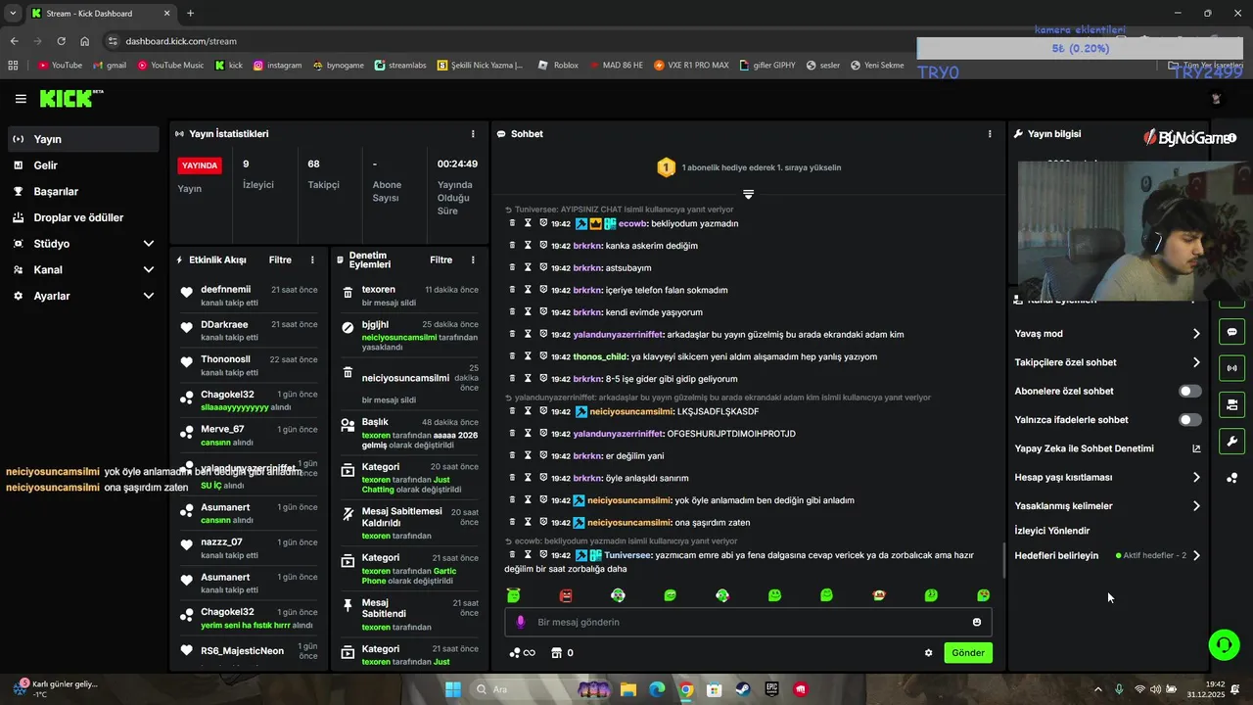
Task: Select Başarılar in the left sidebar
Action: pyautogui.click(x=83, y=192)
